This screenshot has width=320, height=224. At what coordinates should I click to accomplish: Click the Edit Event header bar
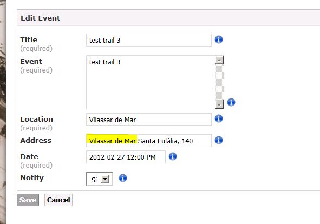(168, 18)
